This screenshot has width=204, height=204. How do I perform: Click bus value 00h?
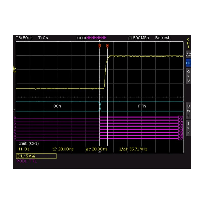click(57, 106)
